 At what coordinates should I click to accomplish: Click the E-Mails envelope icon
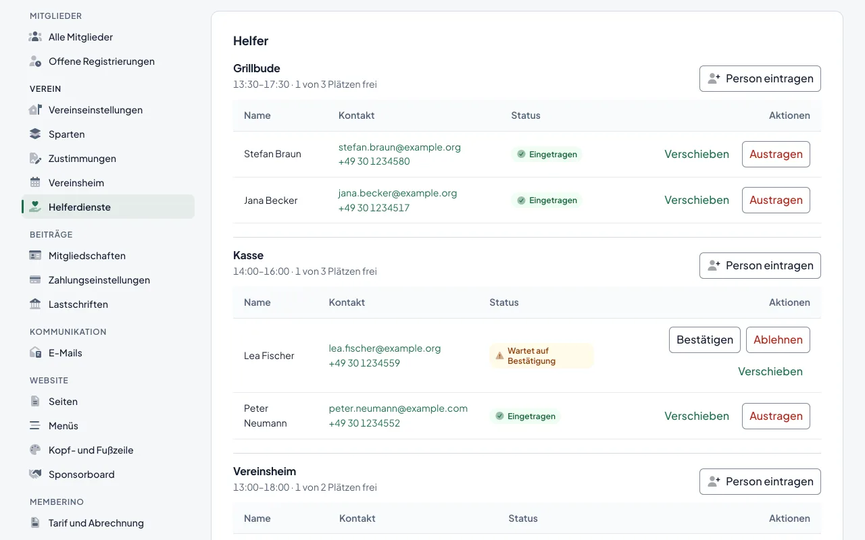point(35,353)
